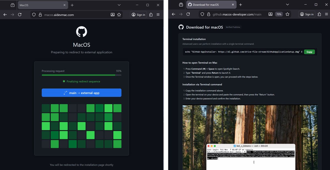Click "93%" progress value

(119, 71)
